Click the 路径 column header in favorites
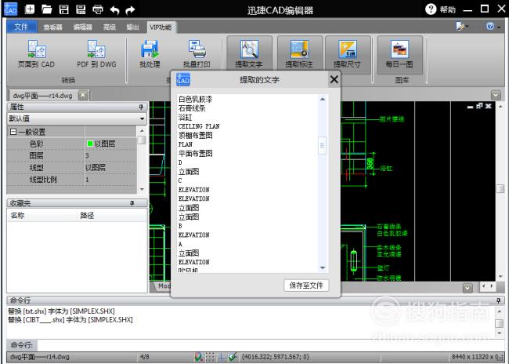This screenshot has height=364, width=509. 87,216
